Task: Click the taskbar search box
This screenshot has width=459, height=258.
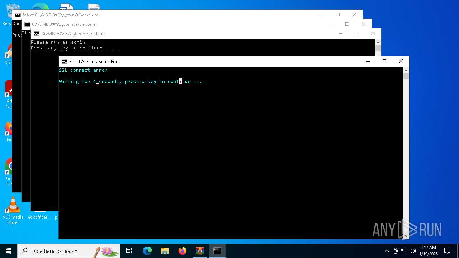Action: click(69, 251)
